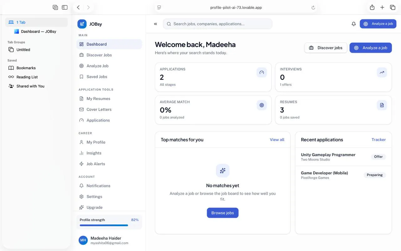401x251 pixels.
Task: Click the 82% profile strength value
Action: (135, 220)
